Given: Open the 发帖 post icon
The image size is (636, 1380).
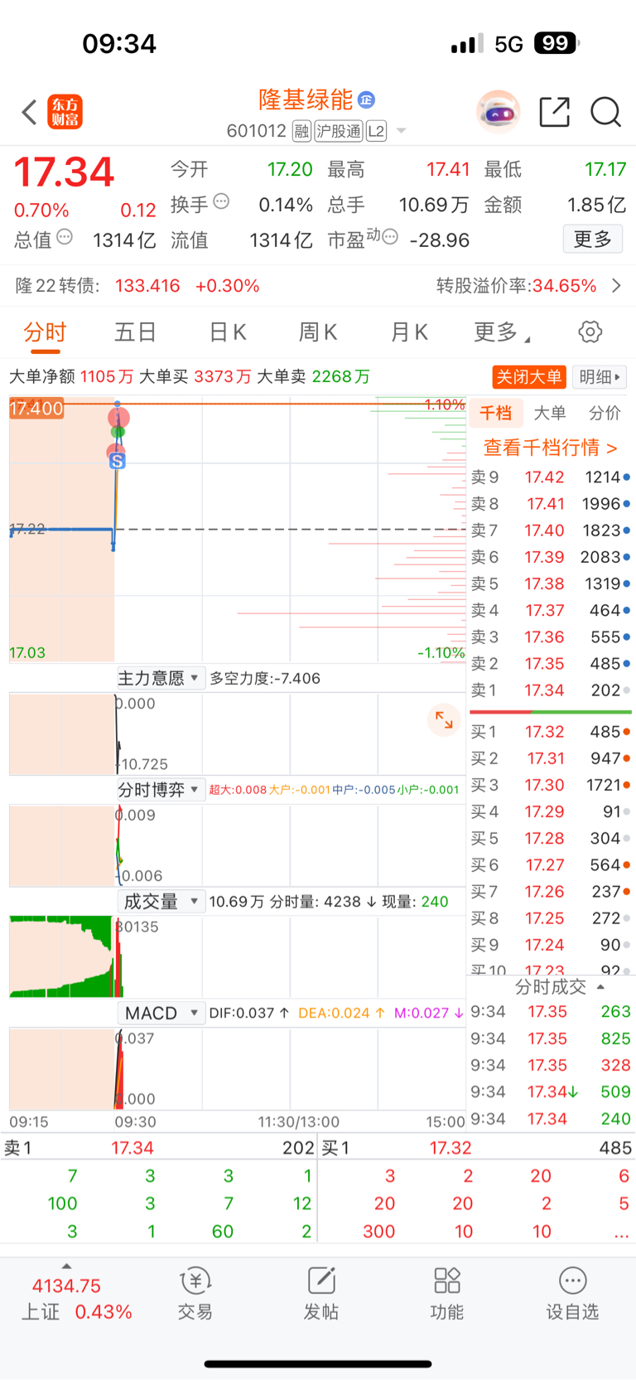Looking at the screenshot, I should point(321,1293).
